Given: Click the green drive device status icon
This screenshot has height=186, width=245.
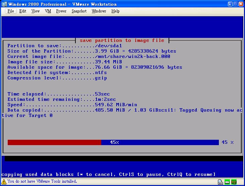Looking at the screenshot, I should 227,182.
